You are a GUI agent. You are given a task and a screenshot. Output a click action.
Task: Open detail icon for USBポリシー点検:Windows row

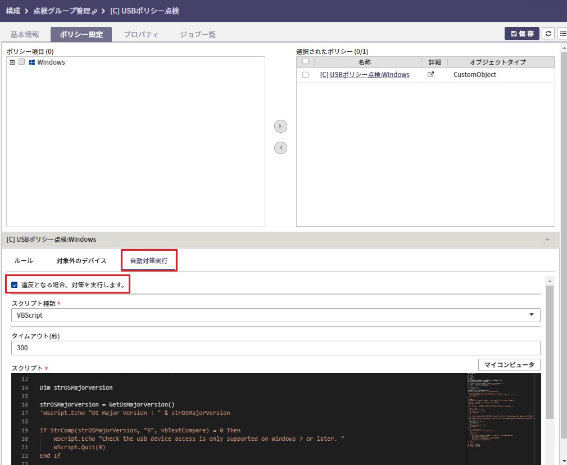pos(430,74)
